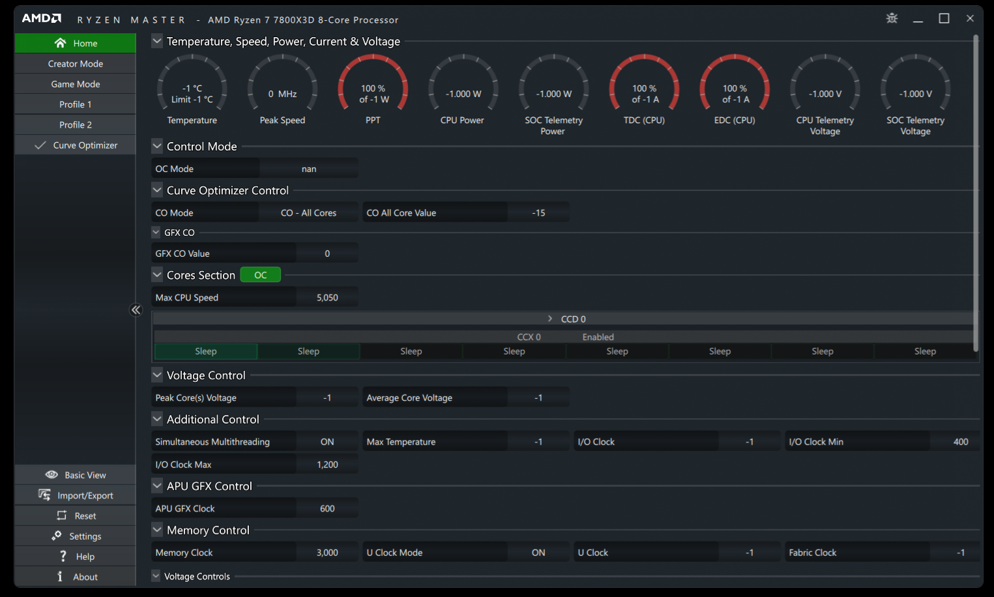Click the Help question mark icon
This screenshot has width=994, height=597.
(63, 557)
